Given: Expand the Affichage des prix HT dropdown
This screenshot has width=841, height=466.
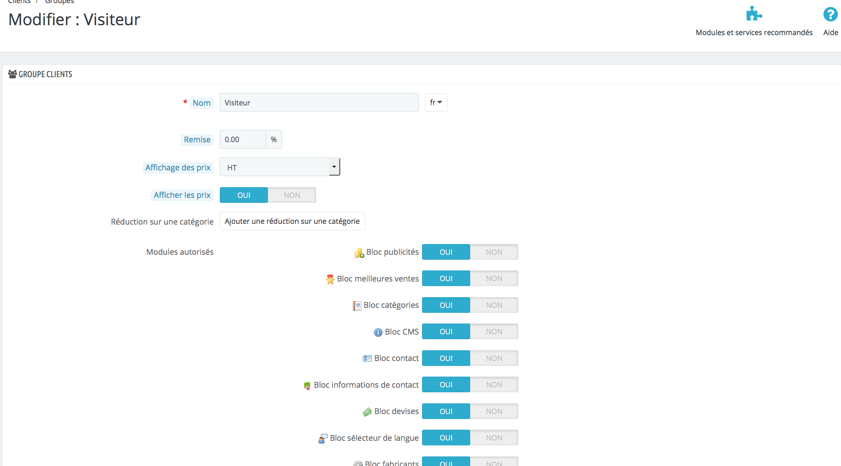Looking at the screenshot, I should [280, 167].
